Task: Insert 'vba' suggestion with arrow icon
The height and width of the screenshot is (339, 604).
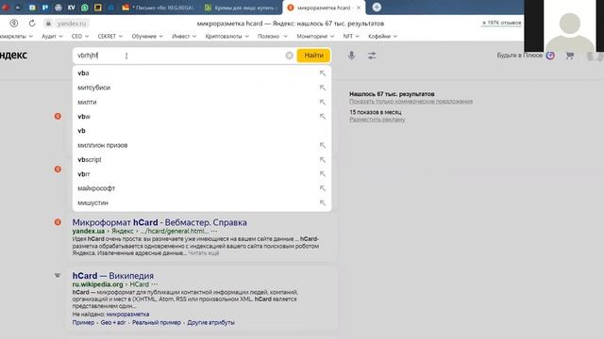Action: [x=323, y=73]
